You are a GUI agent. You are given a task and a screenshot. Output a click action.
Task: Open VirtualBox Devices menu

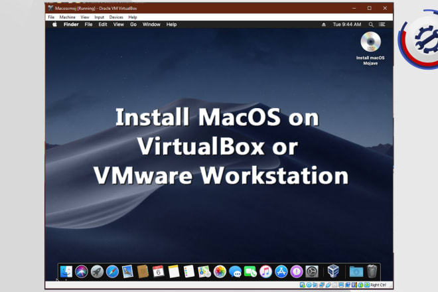pyautogui.click(x=116, y=17)
